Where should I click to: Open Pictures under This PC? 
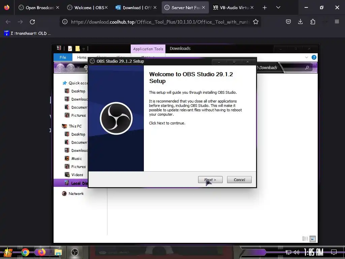pyautogui.click(x=75, y=167)
